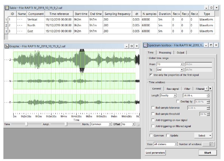Click the Spectrum toolbox title bar icon
Viewport: 224px width, 161px height.
[x=145, y=45]
